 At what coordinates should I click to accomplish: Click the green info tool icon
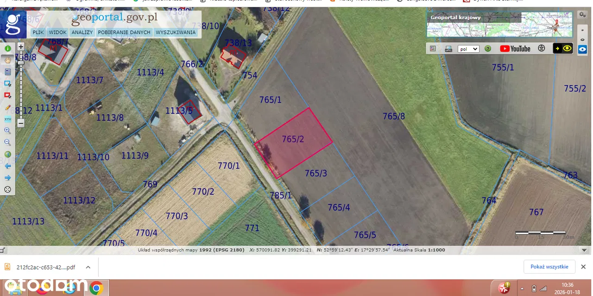pyautogui.click(x=8, y=48)
